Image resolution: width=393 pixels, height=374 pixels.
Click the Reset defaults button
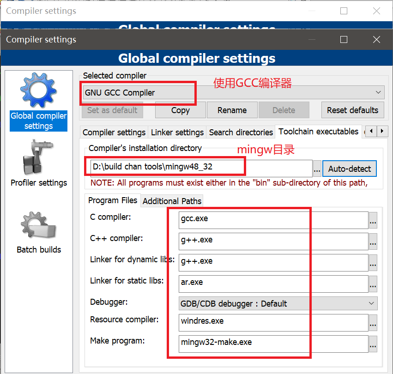[352, 110]
